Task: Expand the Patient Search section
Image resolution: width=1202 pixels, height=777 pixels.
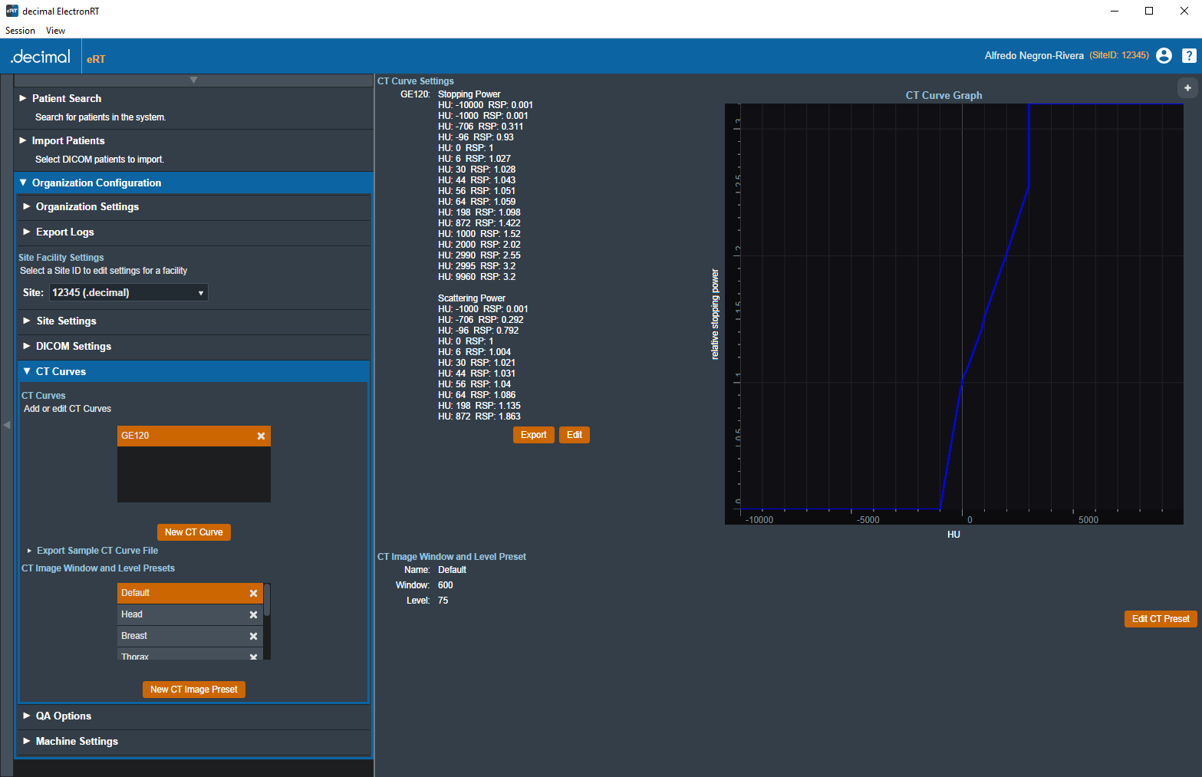Action: (x=67, y=98)
